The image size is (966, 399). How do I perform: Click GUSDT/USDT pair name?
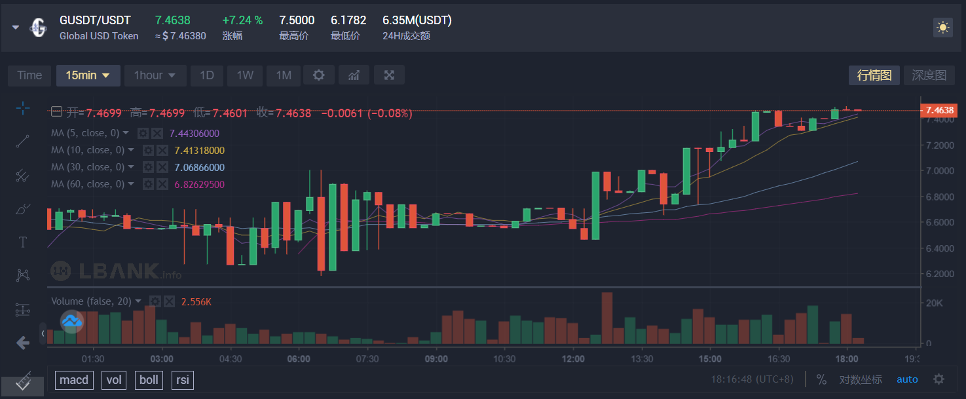[x=96, y=20]
